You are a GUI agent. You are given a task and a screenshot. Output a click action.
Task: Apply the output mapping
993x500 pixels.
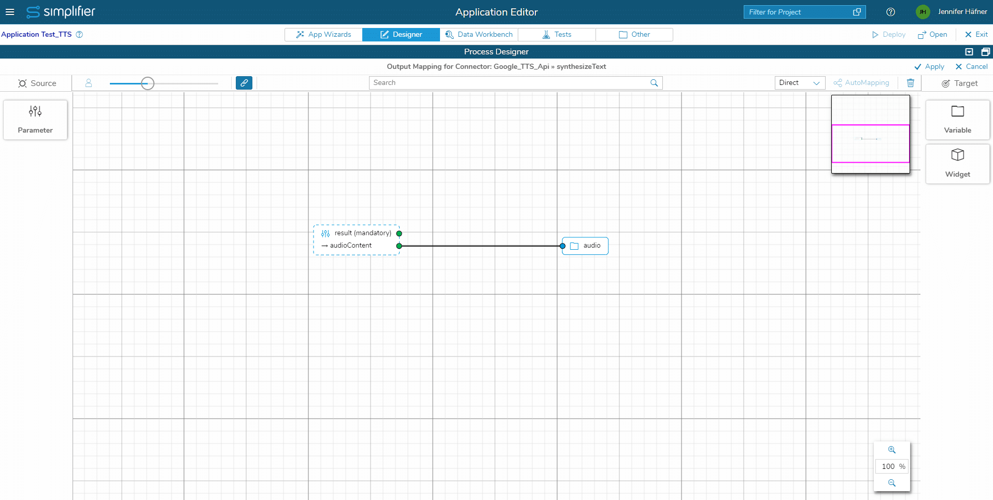pos(929,67)
